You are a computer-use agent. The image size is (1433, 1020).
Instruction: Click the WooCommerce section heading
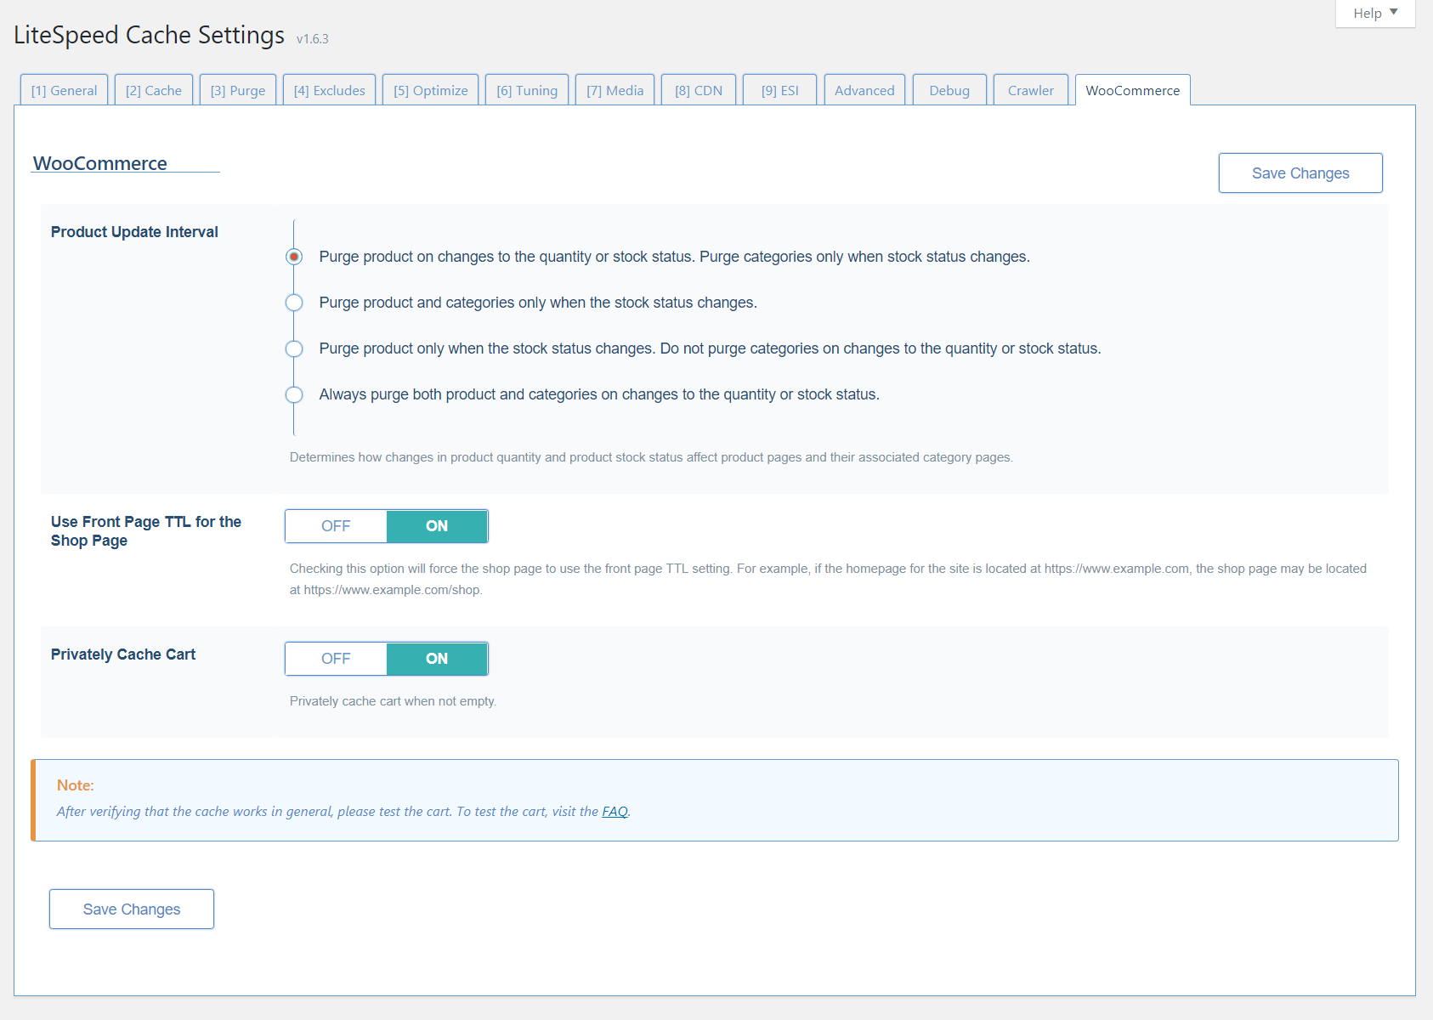tap(100, 163)
